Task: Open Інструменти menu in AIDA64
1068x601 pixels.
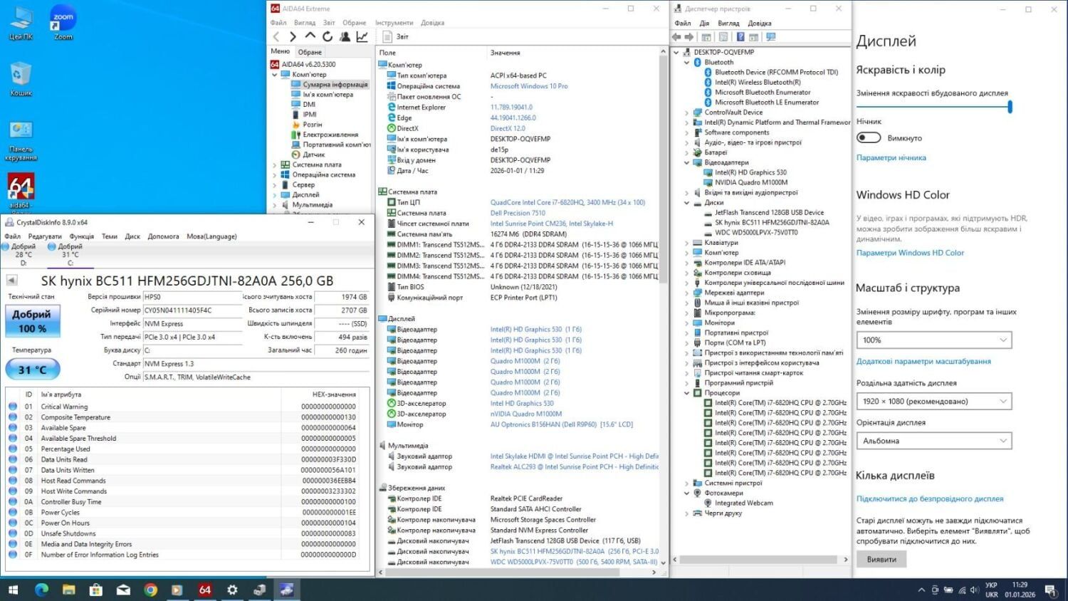Action: (x=394, y=23)
